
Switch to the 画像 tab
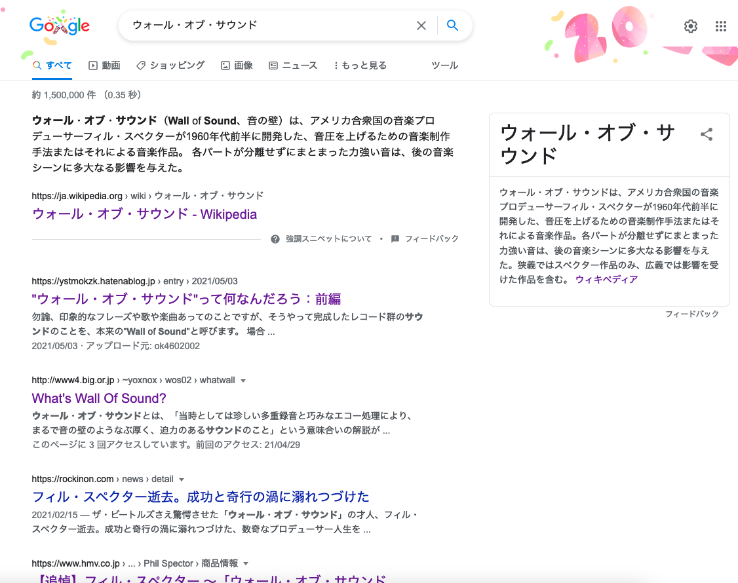coord(237,66)
